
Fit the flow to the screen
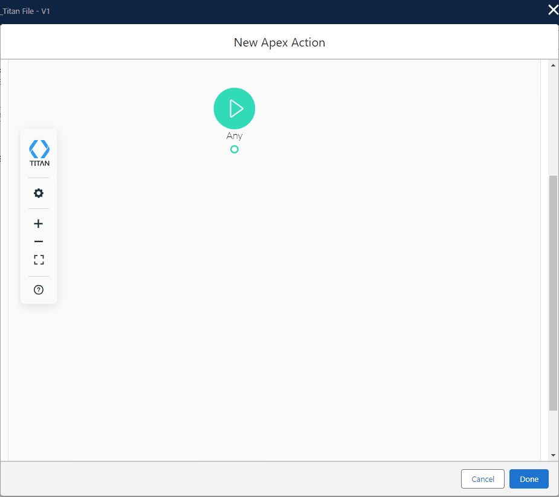tap(38, 259)
